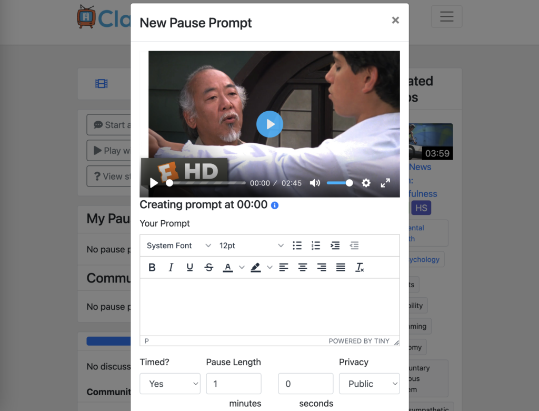Open the Privacy Public dropdown
The height and width of the screenshot is (411, 539).
[369, 384]
